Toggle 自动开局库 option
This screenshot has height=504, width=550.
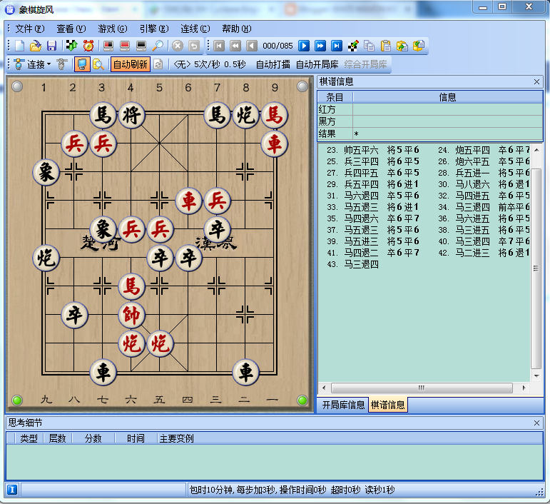317,64
